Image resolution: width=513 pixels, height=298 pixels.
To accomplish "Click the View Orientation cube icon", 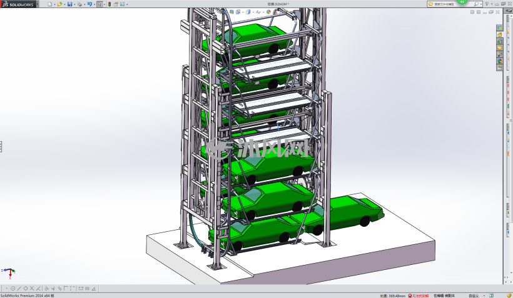I will pyautogui.click(x=238, y=12).
